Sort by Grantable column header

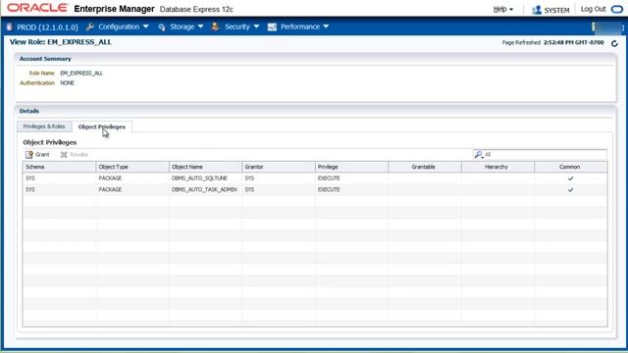click(x=425, y=167)
